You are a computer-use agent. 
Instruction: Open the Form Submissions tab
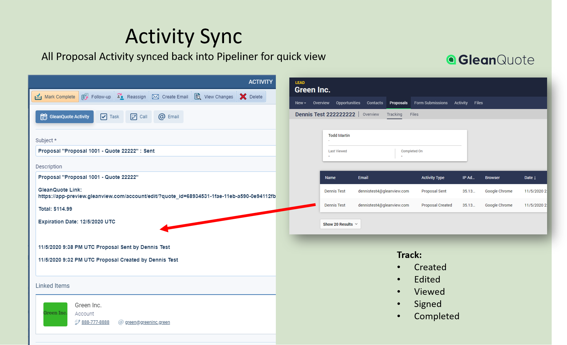(431, 103)
